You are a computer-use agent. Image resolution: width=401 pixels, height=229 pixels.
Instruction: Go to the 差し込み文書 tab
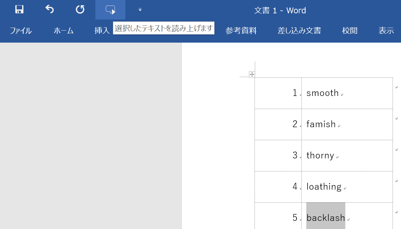299,31
